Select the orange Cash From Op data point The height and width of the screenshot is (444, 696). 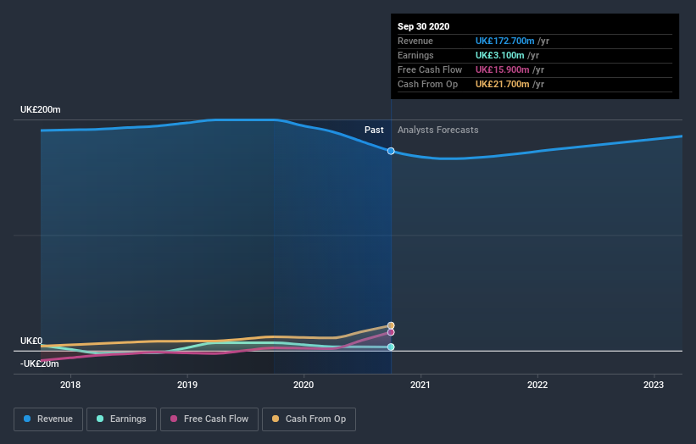391,325
